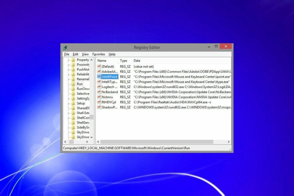Click the string value icon next to Logitech
The height and width of the screenshot is (196, 294).
click(99, 87)
